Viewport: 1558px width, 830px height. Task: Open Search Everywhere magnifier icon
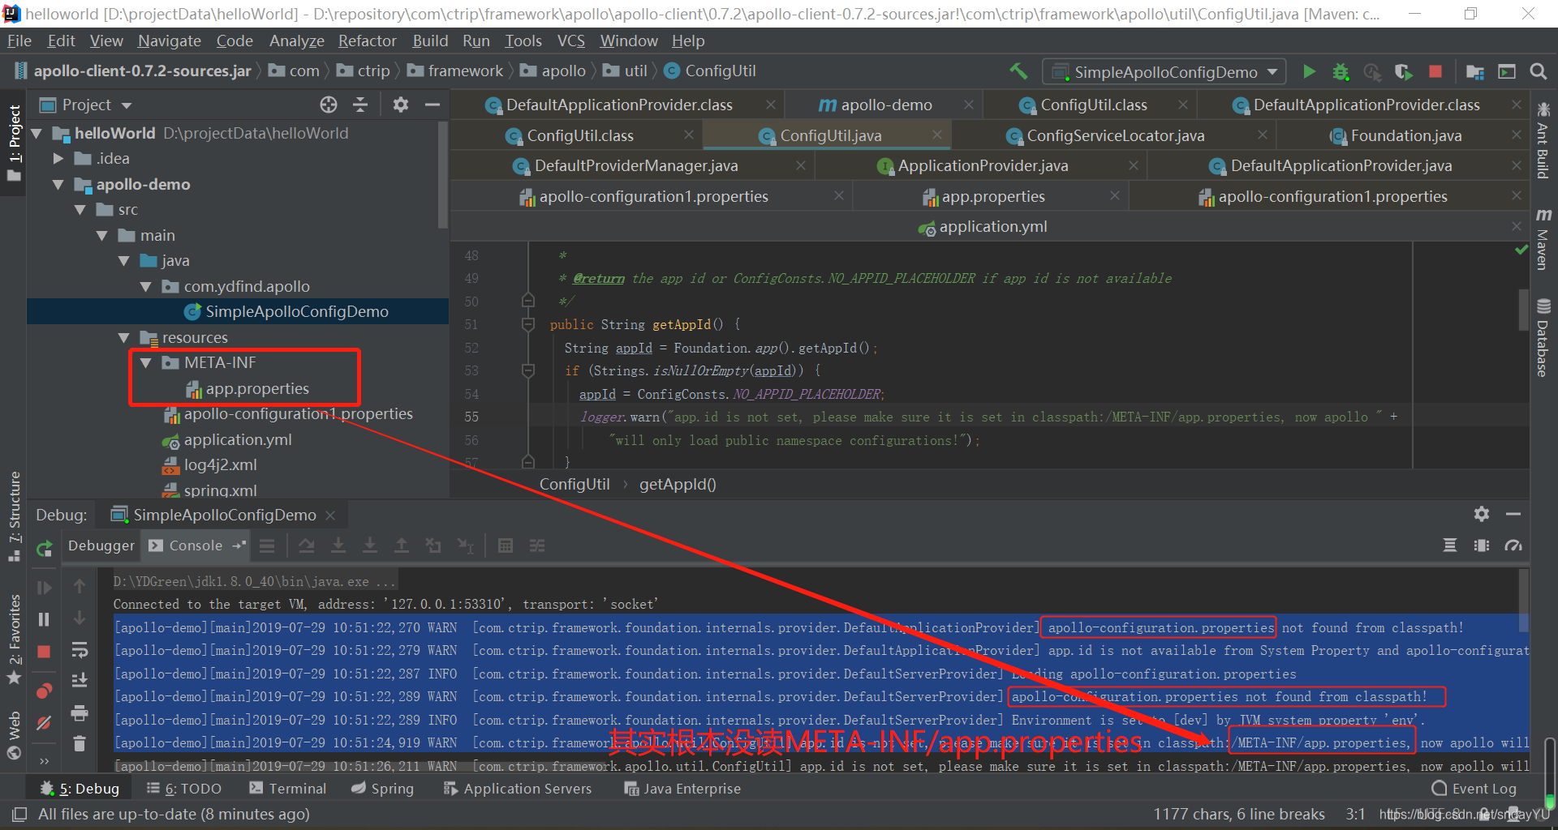pos(1538,71)
